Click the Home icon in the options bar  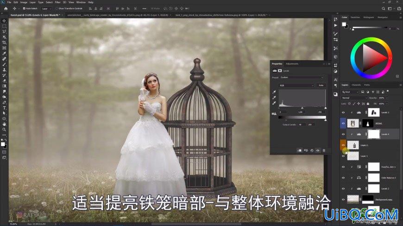click(x=6, y=8)
